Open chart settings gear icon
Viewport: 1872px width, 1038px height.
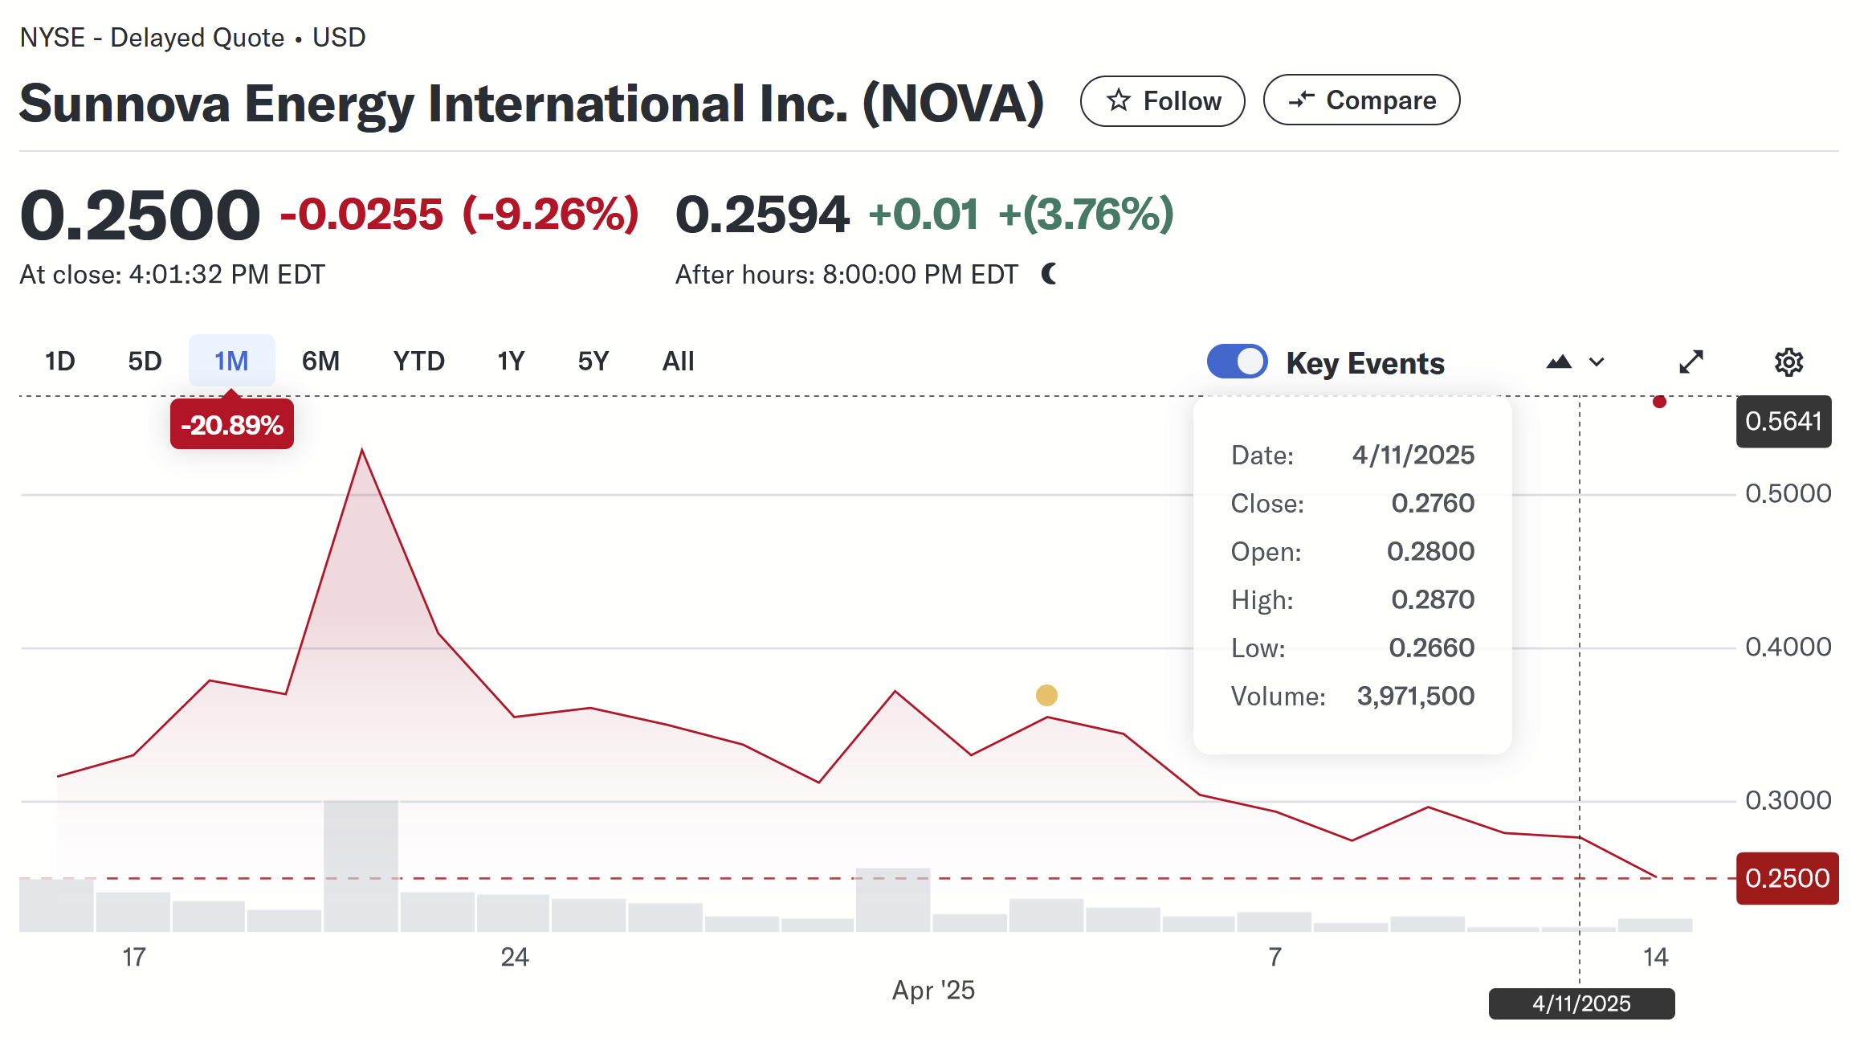(1788, 362)
